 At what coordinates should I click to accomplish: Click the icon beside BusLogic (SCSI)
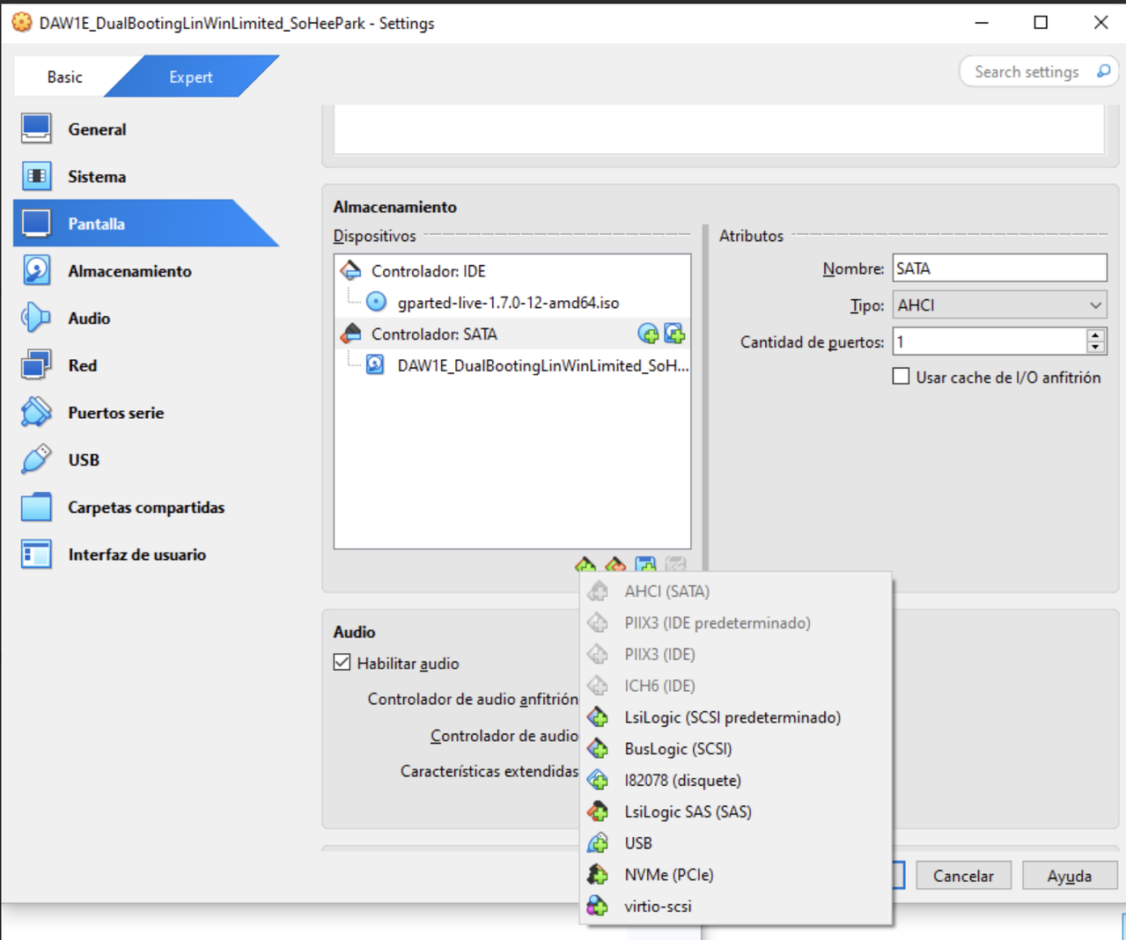(598, 749)
